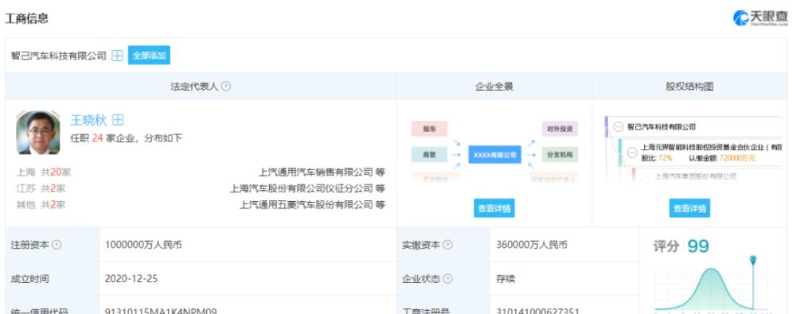Click 查看详情 under 股权结构图
This screenshot has height=314, width=796.
coord(689,208)
